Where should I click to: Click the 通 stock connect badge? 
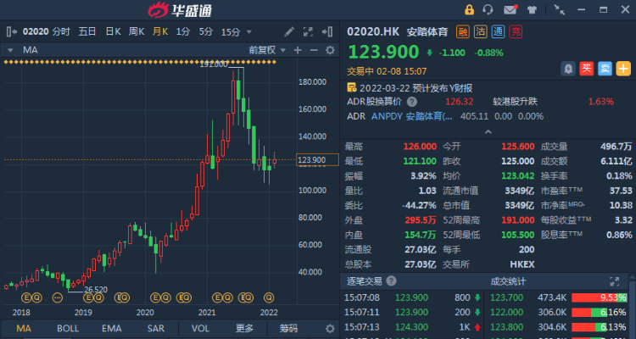[498, 31]
